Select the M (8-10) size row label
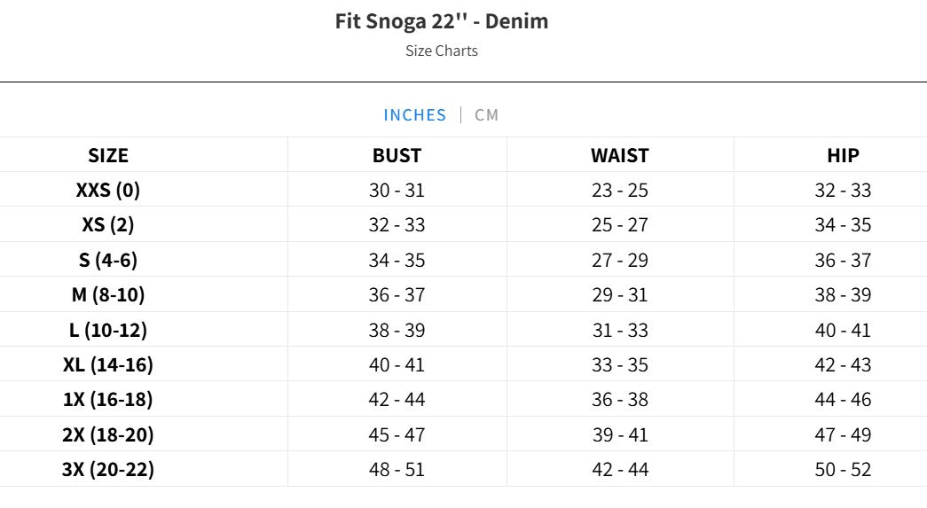Viewport: 927px width, 508px height. pyautogui.click(x=108, y=294)
